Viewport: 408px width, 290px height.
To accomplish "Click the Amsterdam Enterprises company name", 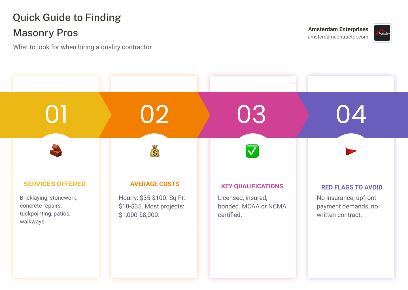I will click(x=338, y=29).
